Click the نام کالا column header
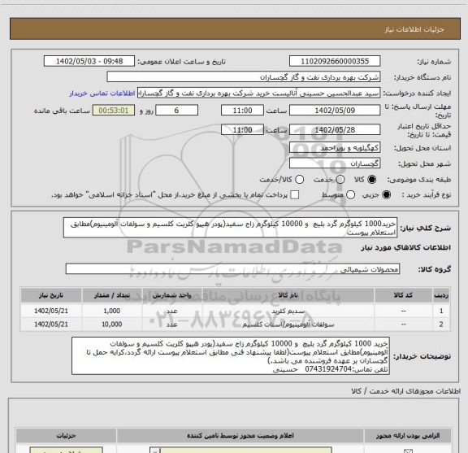Image resolution: width=468 pixels, height=453 pixels. pos(288,295)
